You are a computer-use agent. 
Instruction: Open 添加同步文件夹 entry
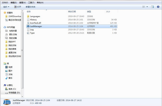click(13, 56)
